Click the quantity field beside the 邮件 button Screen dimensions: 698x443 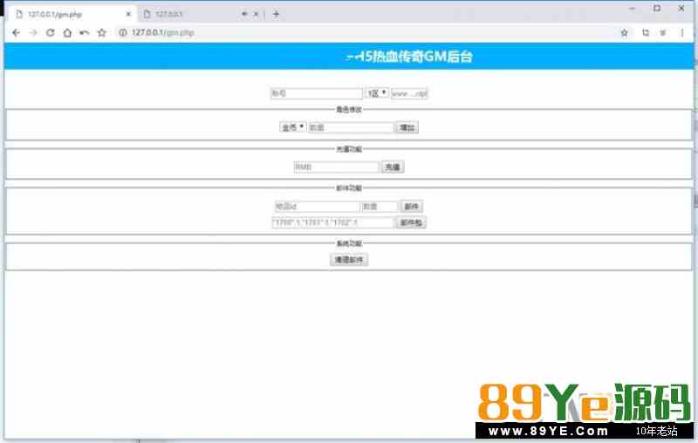pyautogui.click(x=380, y=207)
